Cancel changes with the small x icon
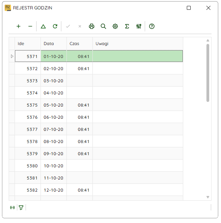The height and width of the screenshot is (223, 221). pos(80,26)
